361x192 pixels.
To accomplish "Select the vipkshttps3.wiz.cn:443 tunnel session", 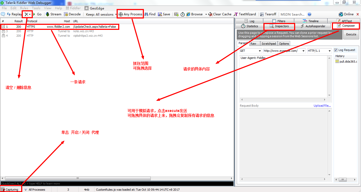I will coord(117,36).
